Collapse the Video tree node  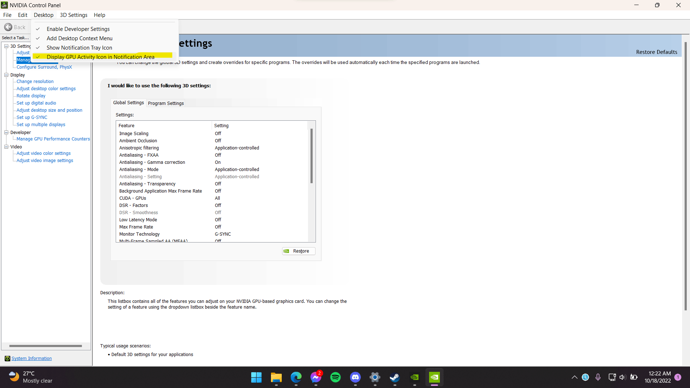[x=6, y=147]
